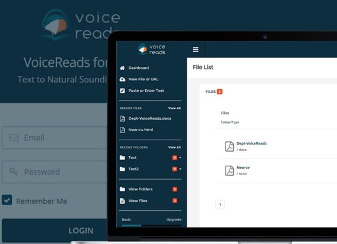Click the Email input field

coord(55,138)
